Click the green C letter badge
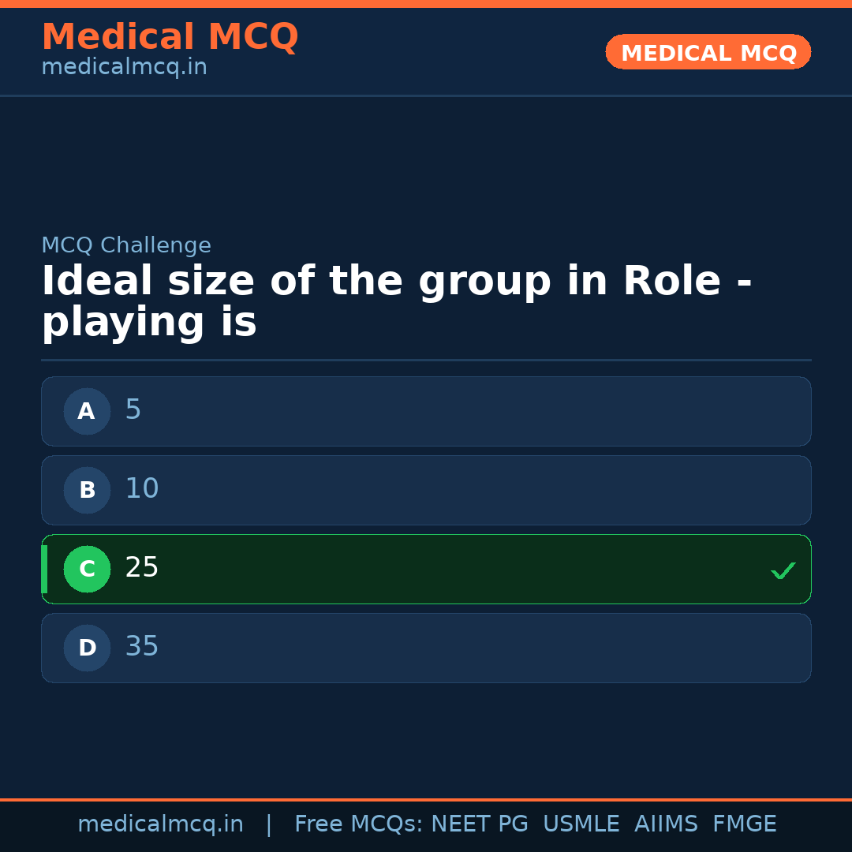This screenshot has height=852, width=852. (x=87, y=569)
